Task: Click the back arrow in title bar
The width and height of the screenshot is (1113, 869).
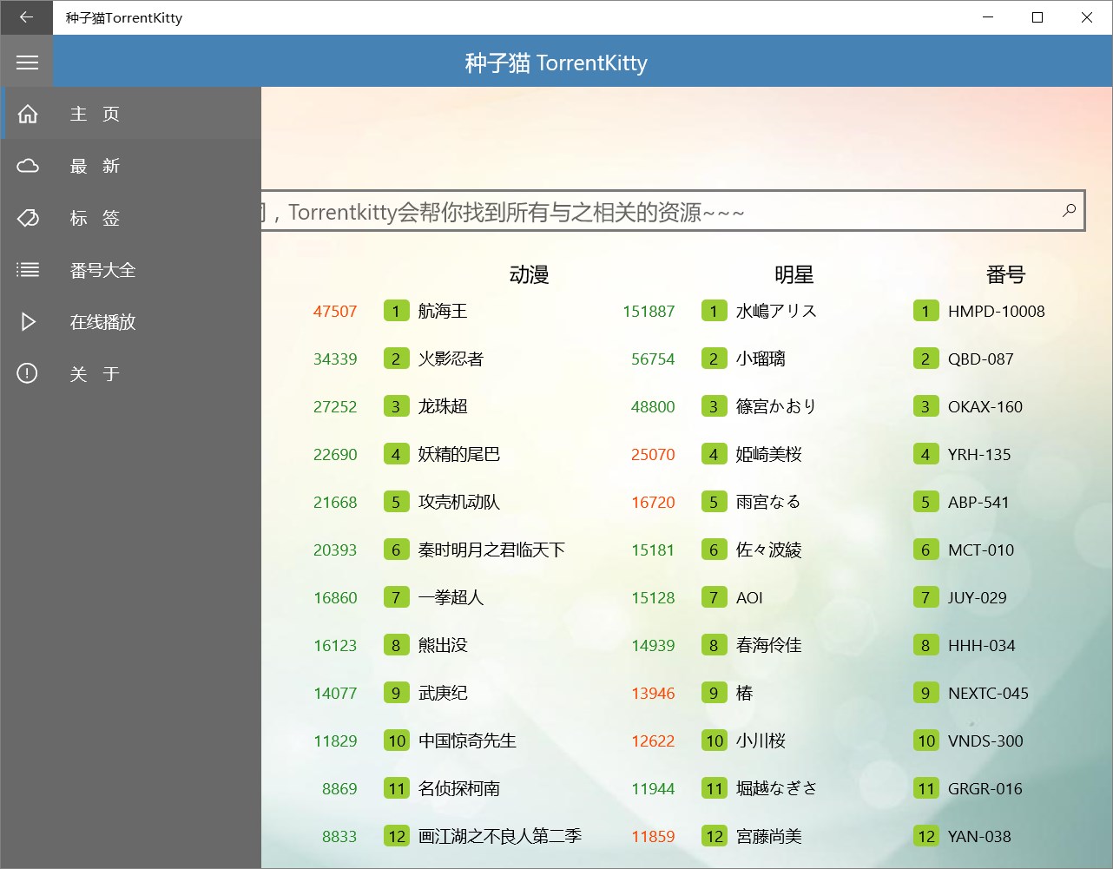Action: click(26, 17)
